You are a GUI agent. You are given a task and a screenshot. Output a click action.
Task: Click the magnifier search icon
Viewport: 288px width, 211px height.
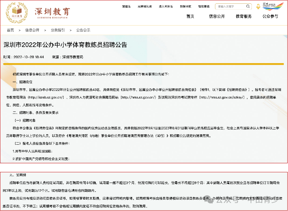[248, 6]
